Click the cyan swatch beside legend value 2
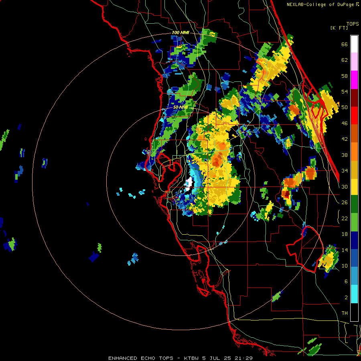361x361 pixels. click(354, 294)
